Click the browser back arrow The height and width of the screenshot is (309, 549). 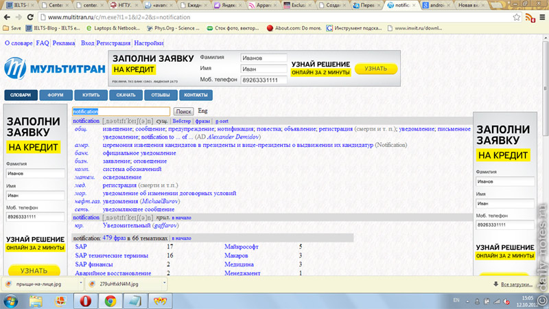(7, 17)
